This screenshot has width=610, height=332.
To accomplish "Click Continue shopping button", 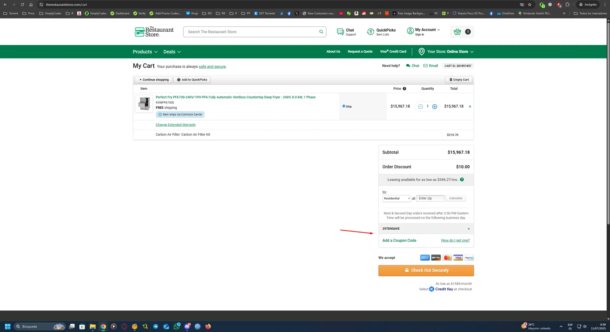I will (x=153, y=80).
